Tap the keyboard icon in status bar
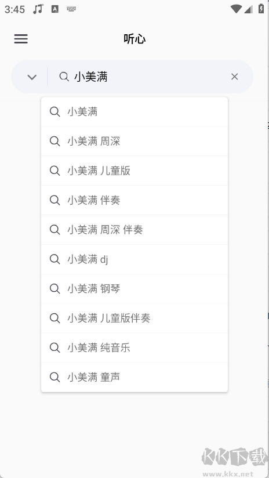269x478 pixels. 71,9
